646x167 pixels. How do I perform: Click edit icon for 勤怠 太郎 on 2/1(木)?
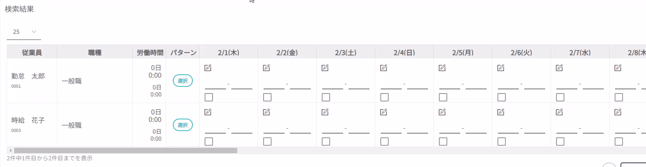(208, 68)
